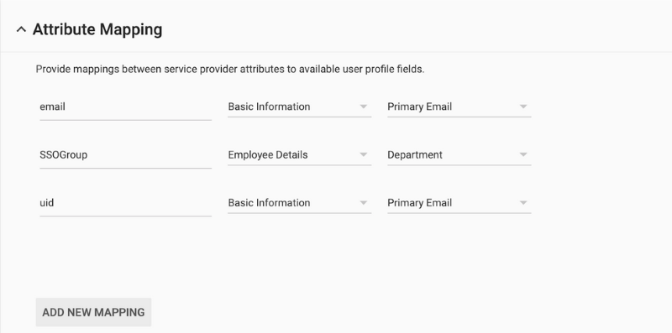Screen dimensions: 672x333
Task: Open the Department field dropdown
Action: coord(459,155)
